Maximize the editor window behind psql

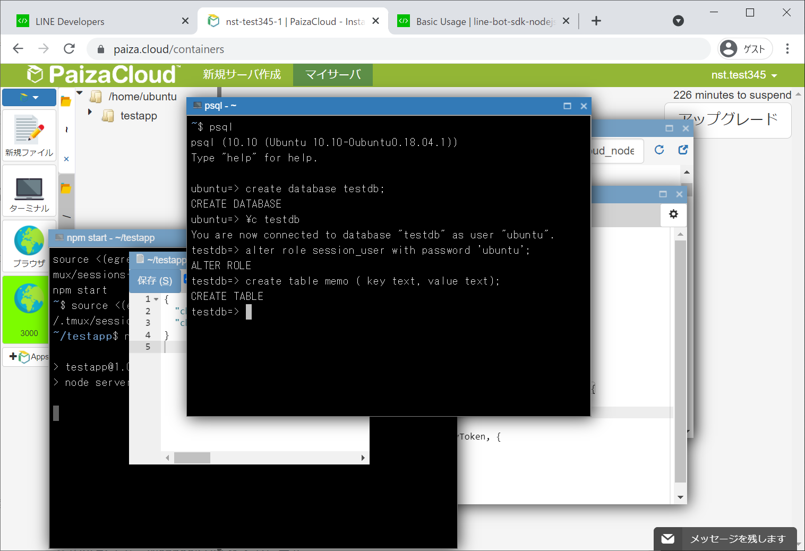click(x=663, y=194)
